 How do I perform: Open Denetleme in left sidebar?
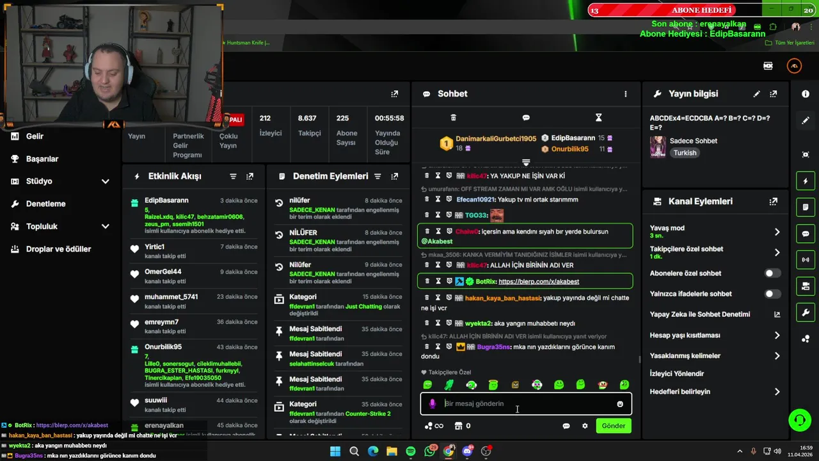click(45, 204)
